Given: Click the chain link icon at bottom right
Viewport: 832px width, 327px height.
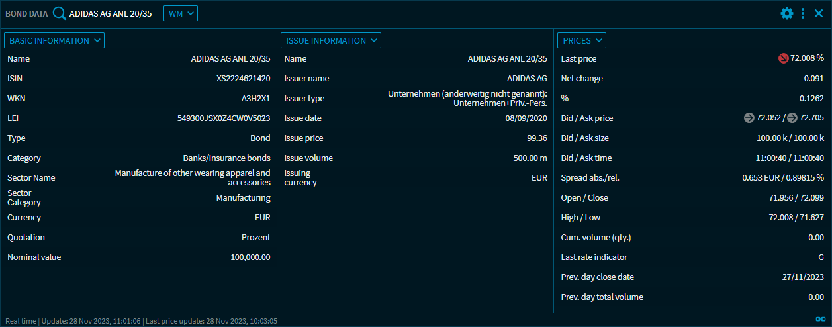Looking at the screenshot, I should (x=821, y=320).
